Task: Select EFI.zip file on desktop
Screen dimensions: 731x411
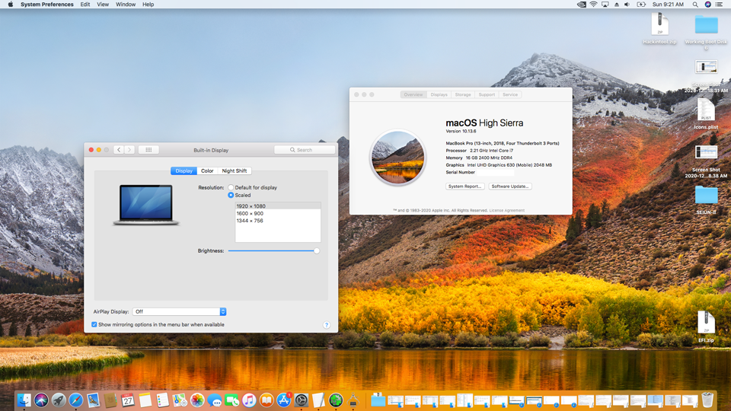Action: 706,327
